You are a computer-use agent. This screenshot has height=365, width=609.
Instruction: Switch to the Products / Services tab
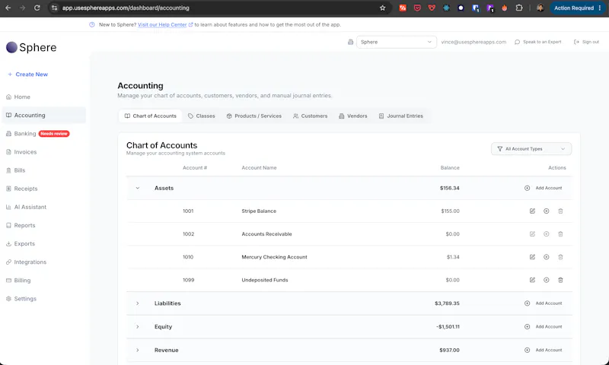[254, 116]
